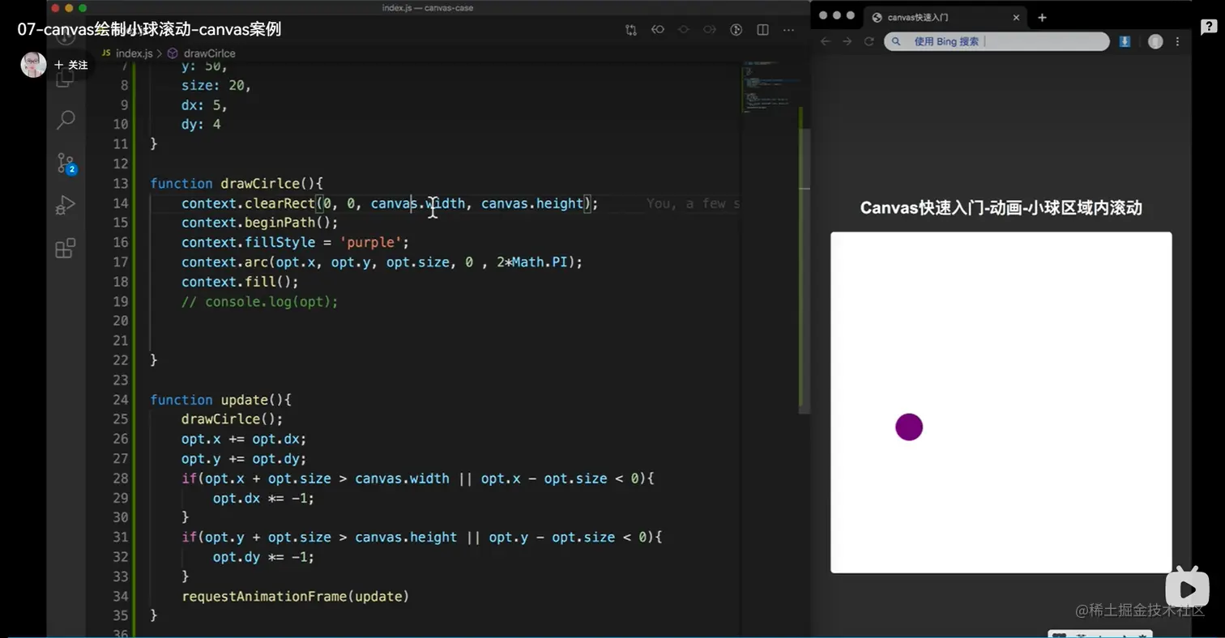Image resolution: width=1225 pixels, height=638 pixels.
Task: Click 'function update(){' on line 24
Action: point(221,400)
